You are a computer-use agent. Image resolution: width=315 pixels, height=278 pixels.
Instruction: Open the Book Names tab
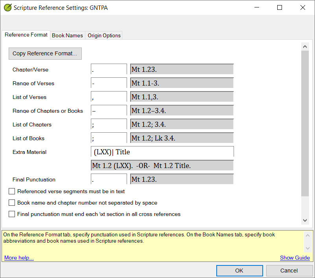coord(67,35)
